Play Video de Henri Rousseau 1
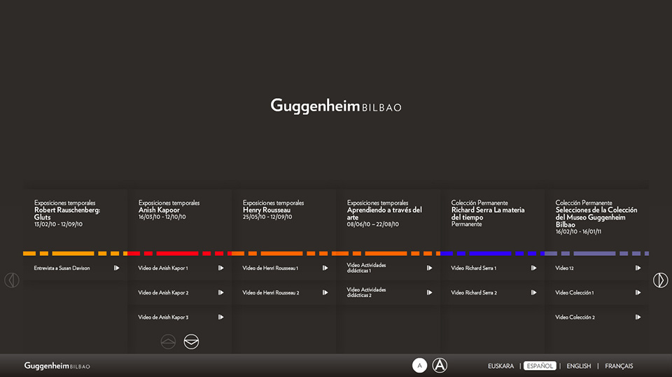Image resolution: width=672 pixels, height=377 pixels. click(325, 268)
